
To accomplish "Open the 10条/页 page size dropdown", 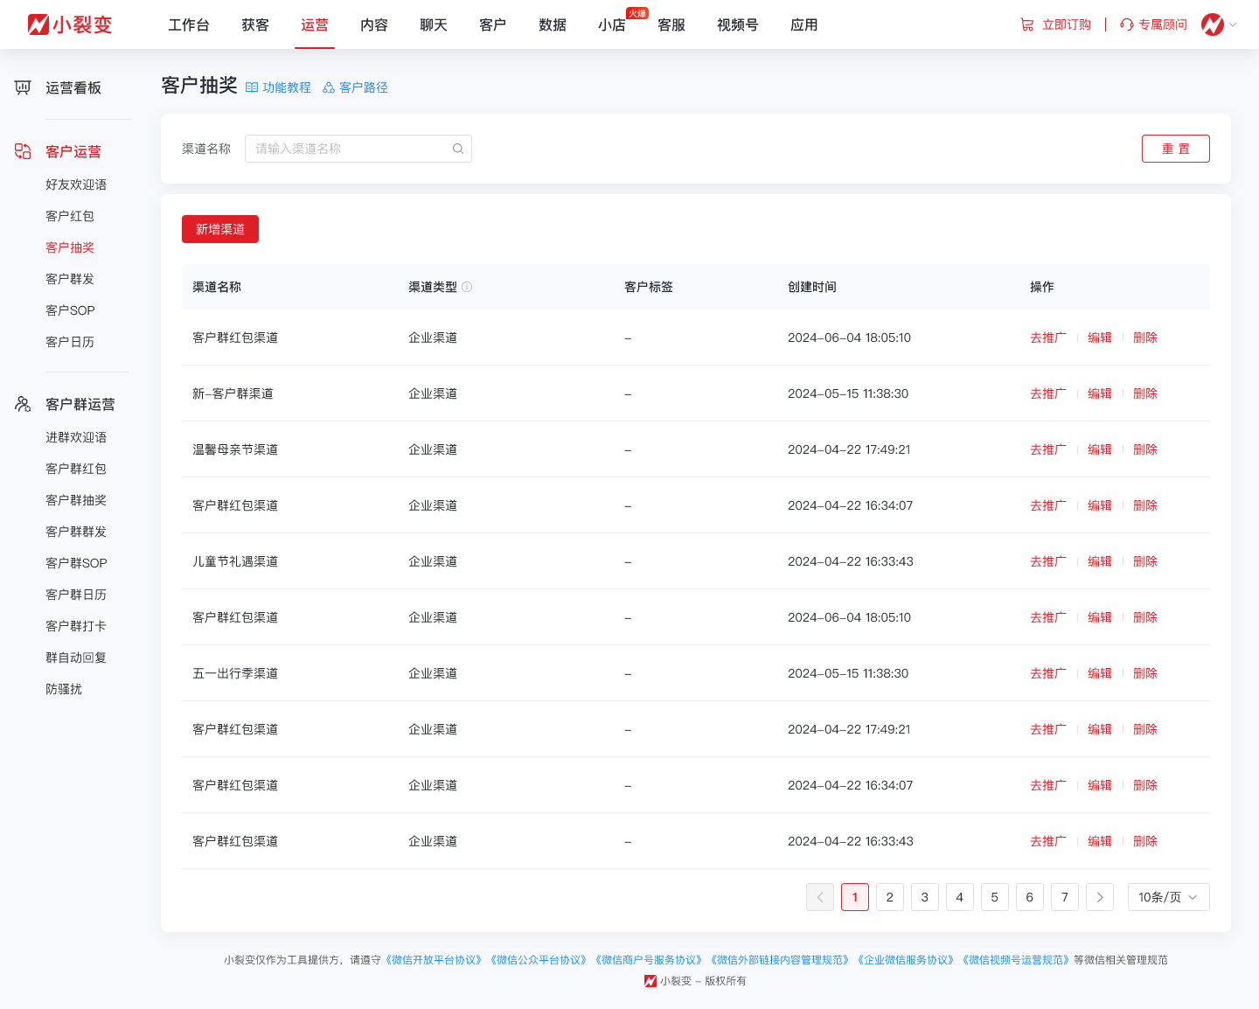I will [1169, 897].
